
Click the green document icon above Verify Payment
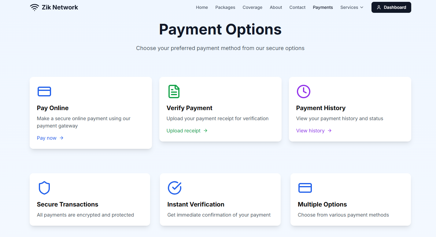[174, 91]
